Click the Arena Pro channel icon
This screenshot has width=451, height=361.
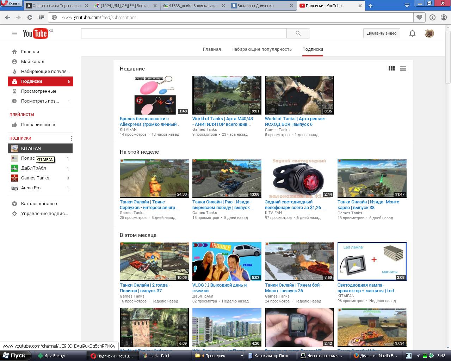(x=14, y=188)
